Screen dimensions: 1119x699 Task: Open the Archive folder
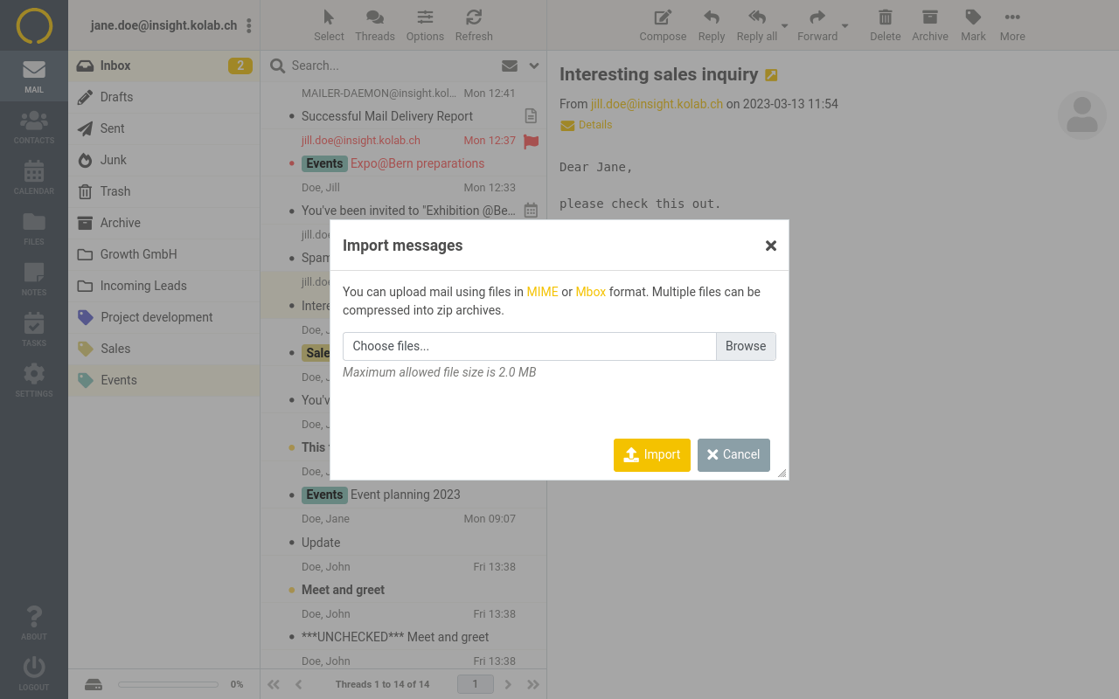(x=164, y=223)
